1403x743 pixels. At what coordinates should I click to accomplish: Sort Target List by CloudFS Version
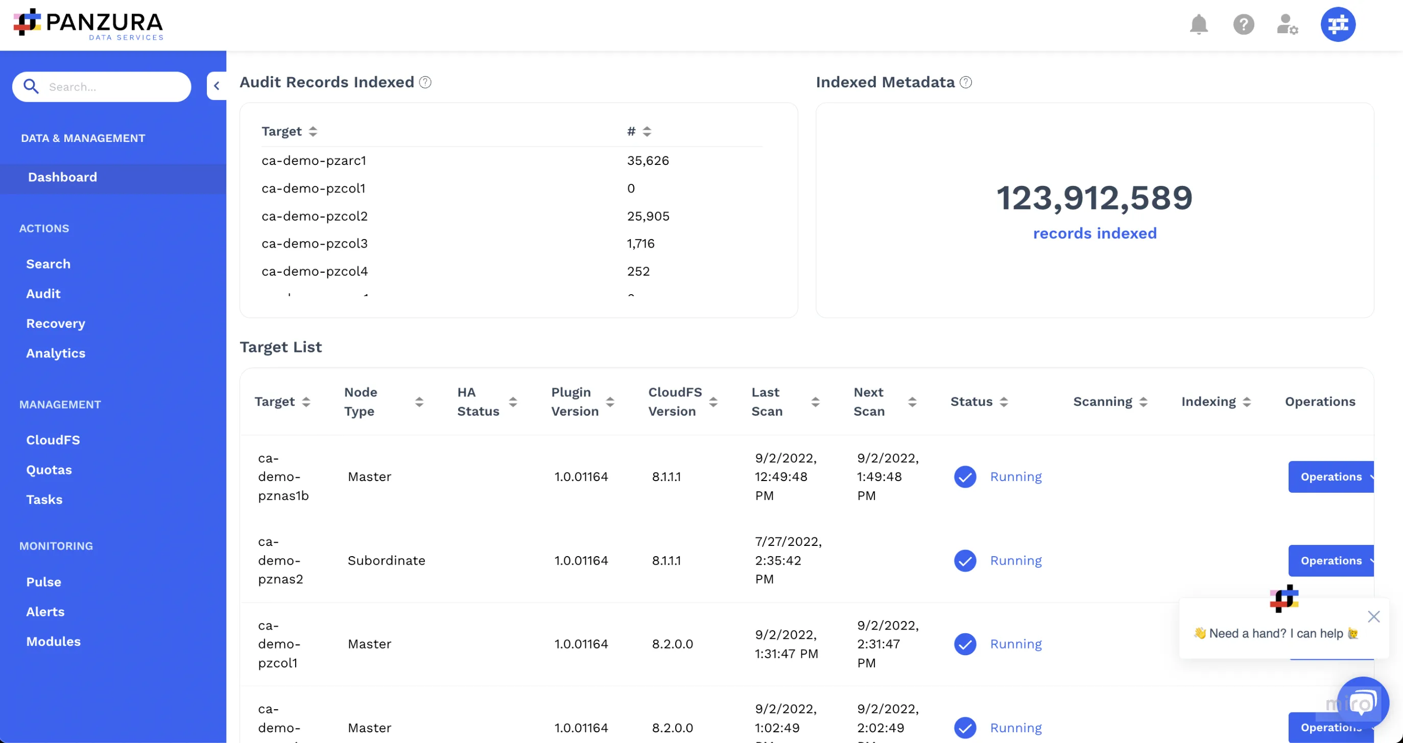pyautogui.click(x=713, y=402)
